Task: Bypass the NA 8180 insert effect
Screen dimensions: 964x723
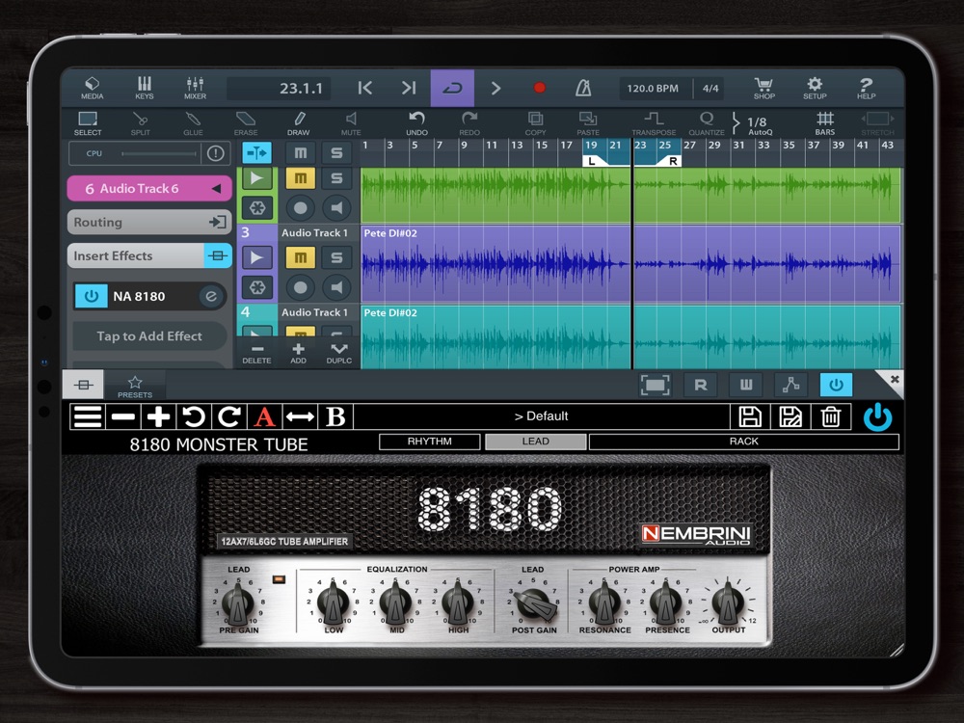Action: tap(91, 296)
